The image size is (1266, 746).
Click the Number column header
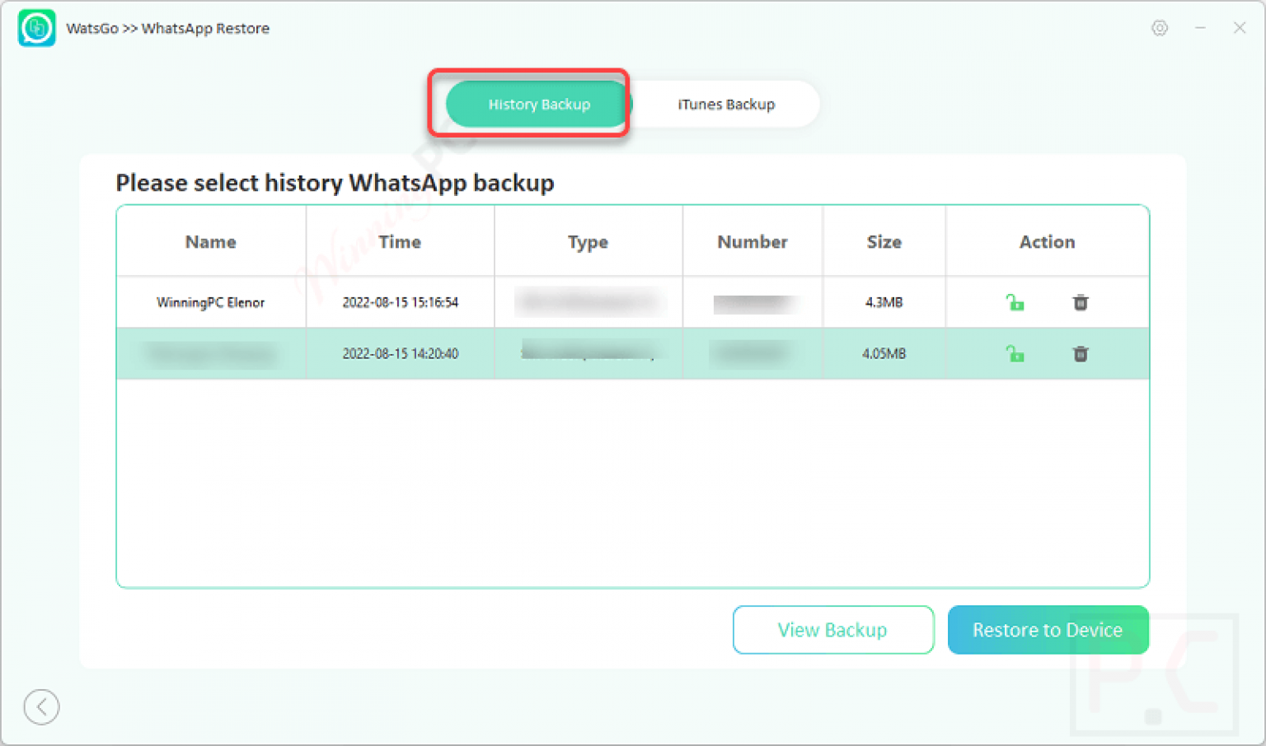(x=752, y=241)
